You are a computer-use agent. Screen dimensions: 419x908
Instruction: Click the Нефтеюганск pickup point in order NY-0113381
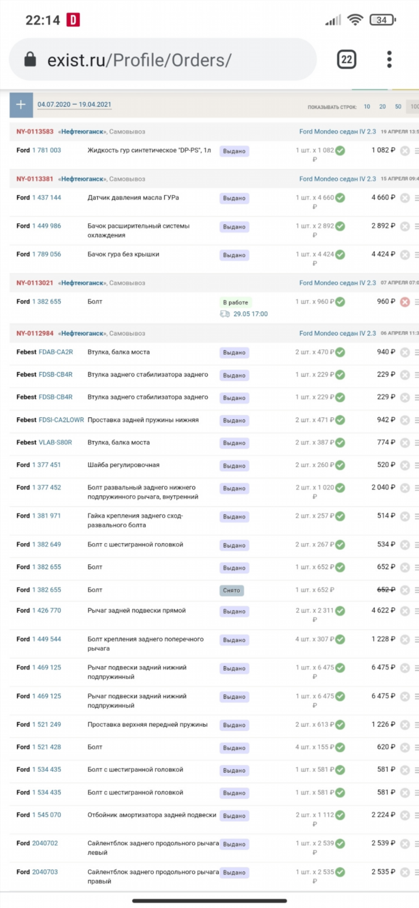82,179
